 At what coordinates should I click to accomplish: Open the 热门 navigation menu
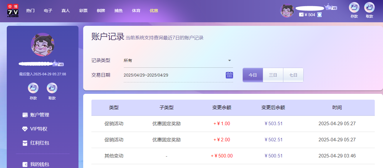pos(30,11)
